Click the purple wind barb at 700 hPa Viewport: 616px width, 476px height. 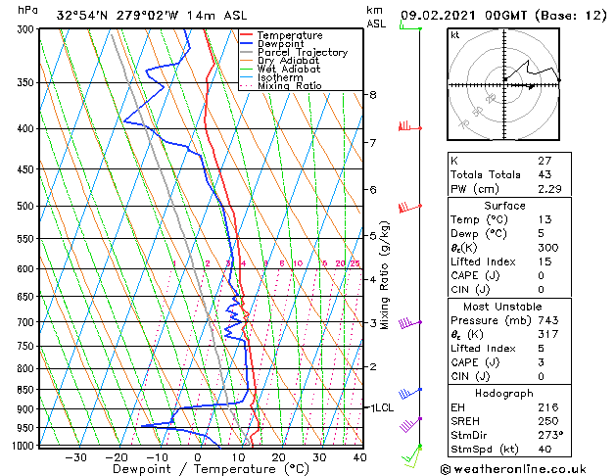point(410,323)
